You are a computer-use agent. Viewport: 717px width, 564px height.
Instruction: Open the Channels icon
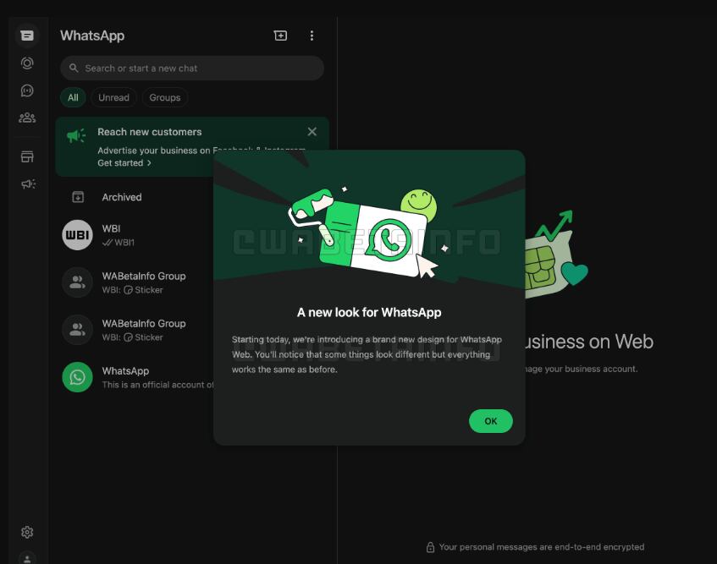click(27, 90)
